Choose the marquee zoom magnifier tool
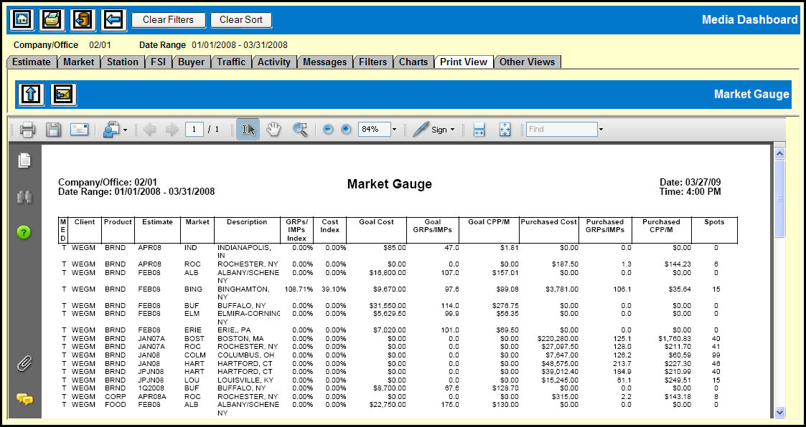The image size is (806, 427). click(300, 130)
